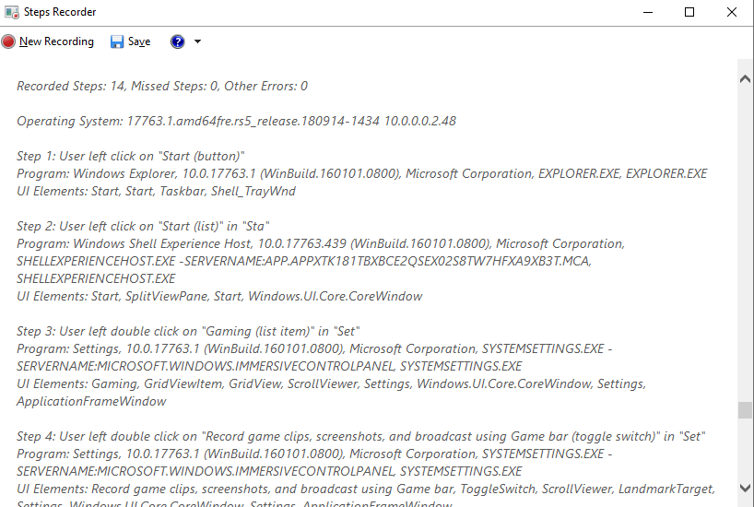Click the Recorded Steps summary line
Screen dimensions: 754x507
(162, 86)
